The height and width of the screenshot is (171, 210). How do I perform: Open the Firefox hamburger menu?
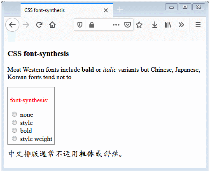point(198,25)
